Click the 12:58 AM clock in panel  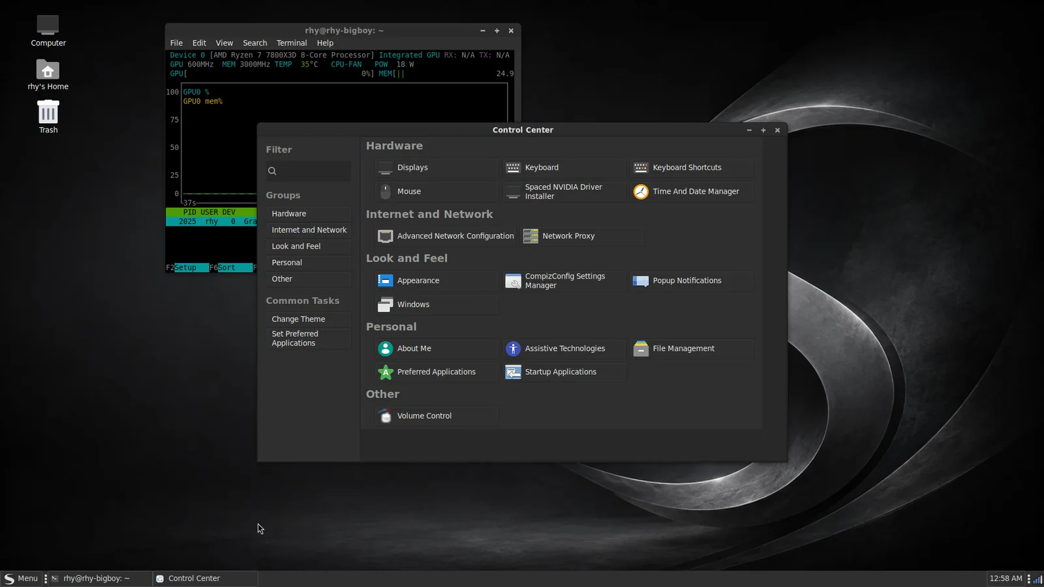tap(1006, 579)
